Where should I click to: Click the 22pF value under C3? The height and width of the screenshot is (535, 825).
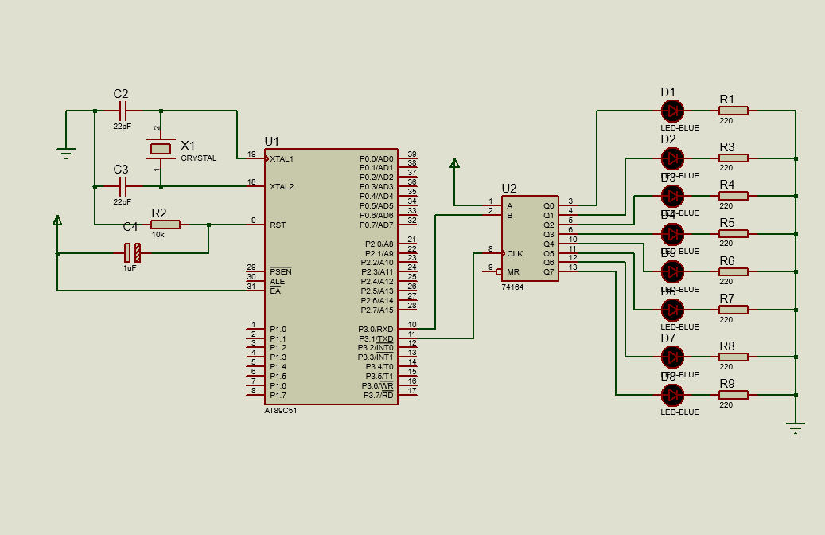point(122,201)
